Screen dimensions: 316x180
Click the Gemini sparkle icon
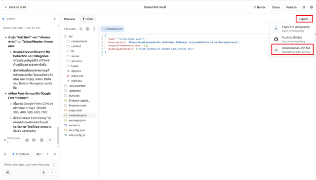point(3,19)
